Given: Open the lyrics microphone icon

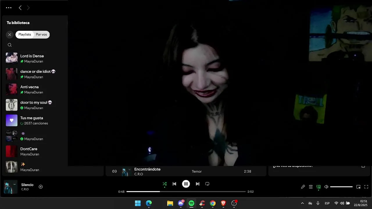Looking at the screenshot, I should [303, 187].
